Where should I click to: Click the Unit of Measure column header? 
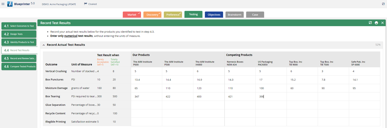coord(82,64)
